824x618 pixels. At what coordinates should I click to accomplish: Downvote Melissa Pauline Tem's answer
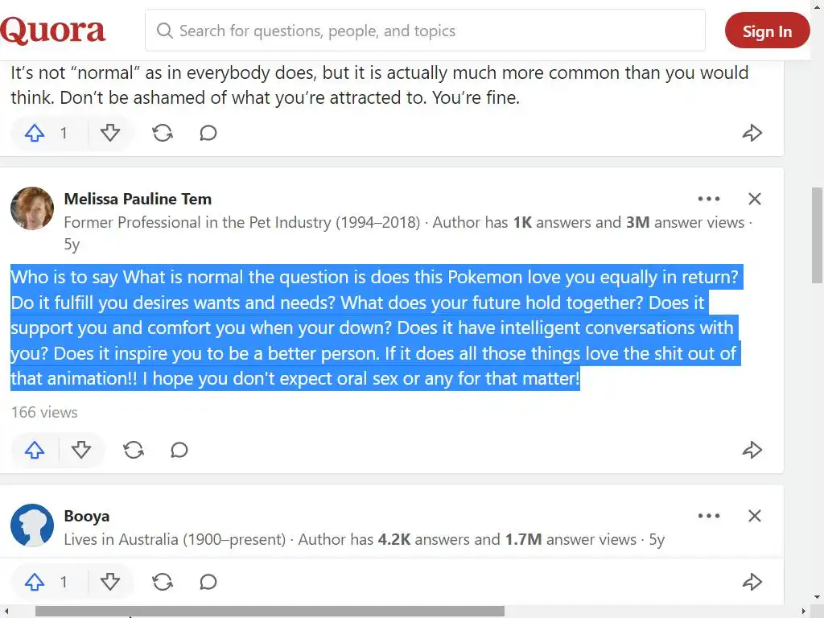pos(81,450)
